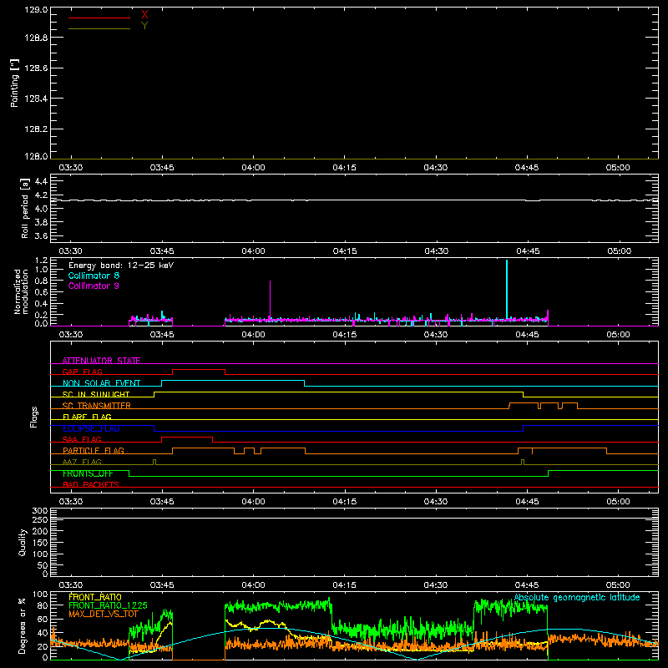Click the raised GAP_FLAG step segment

(199, 370)
